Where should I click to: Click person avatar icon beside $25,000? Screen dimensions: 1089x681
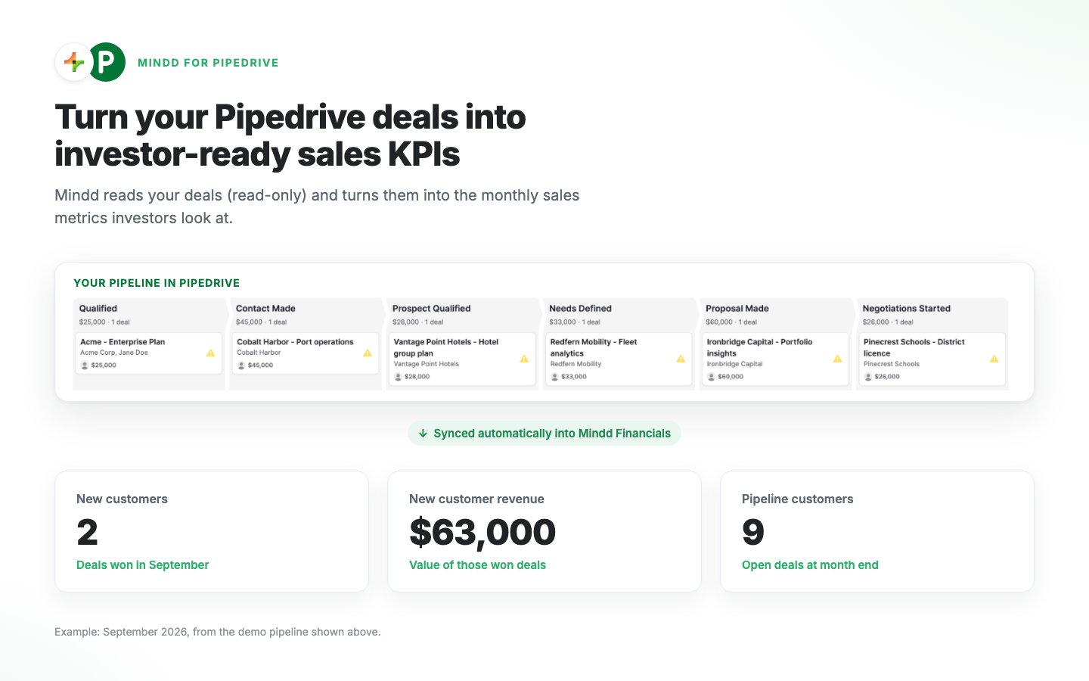85,365
